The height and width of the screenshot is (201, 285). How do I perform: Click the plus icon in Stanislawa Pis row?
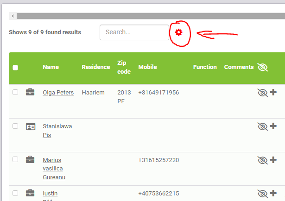pos(273,126)
